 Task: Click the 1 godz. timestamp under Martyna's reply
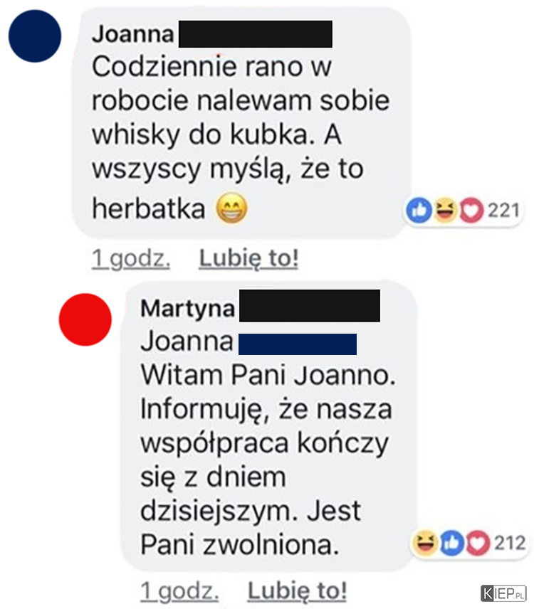(179, 591)
